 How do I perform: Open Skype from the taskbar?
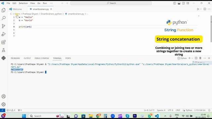(x=127, y=116)
